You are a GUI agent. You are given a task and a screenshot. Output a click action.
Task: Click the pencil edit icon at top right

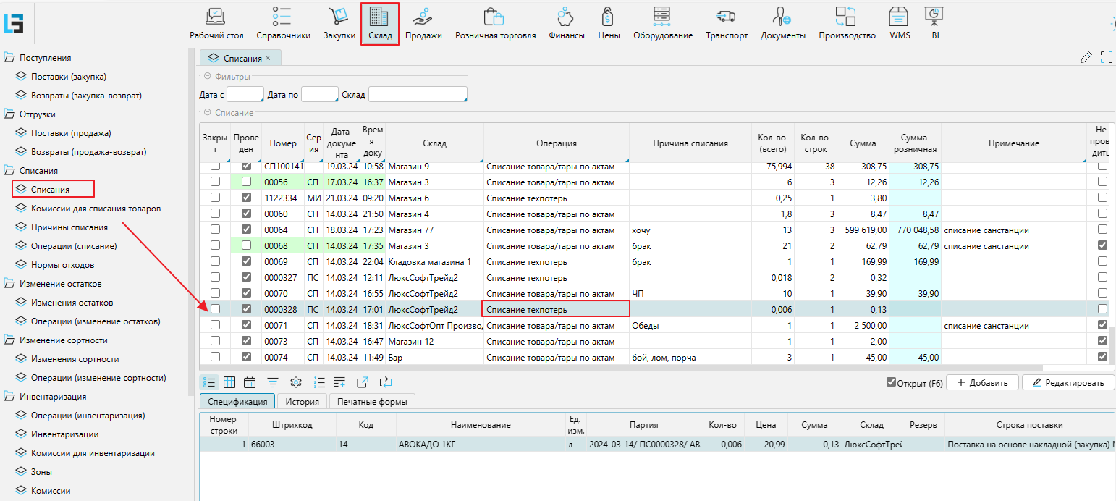[1086, 58]
